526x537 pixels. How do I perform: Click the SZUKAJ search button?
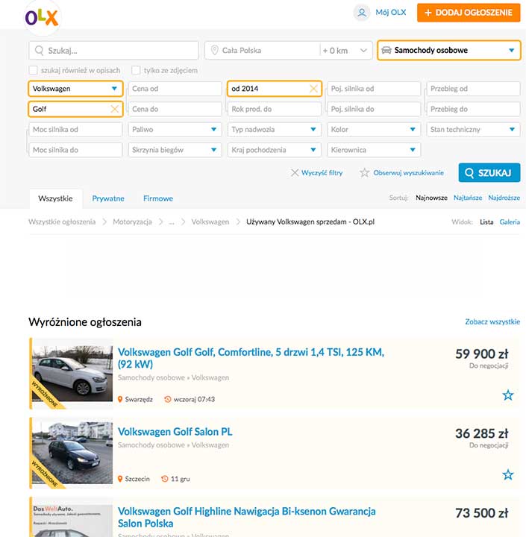click(x=489, y=172)
